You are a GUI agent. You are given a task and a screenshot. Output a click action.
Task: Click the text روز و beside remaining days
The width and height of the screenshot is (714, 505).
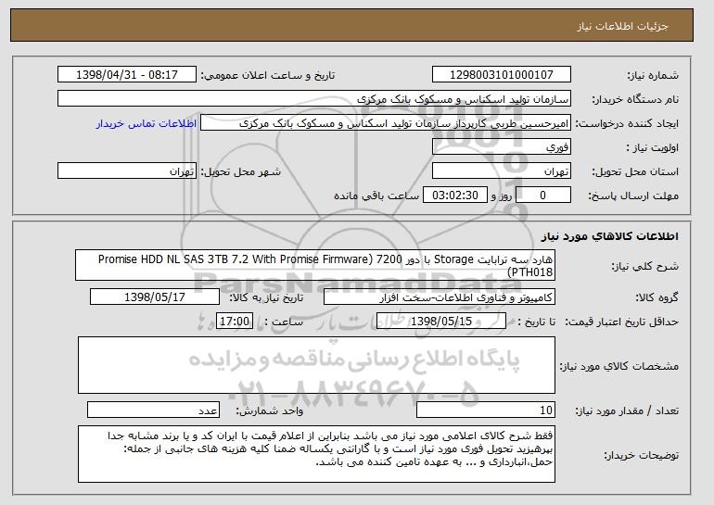tap(501, 196)
